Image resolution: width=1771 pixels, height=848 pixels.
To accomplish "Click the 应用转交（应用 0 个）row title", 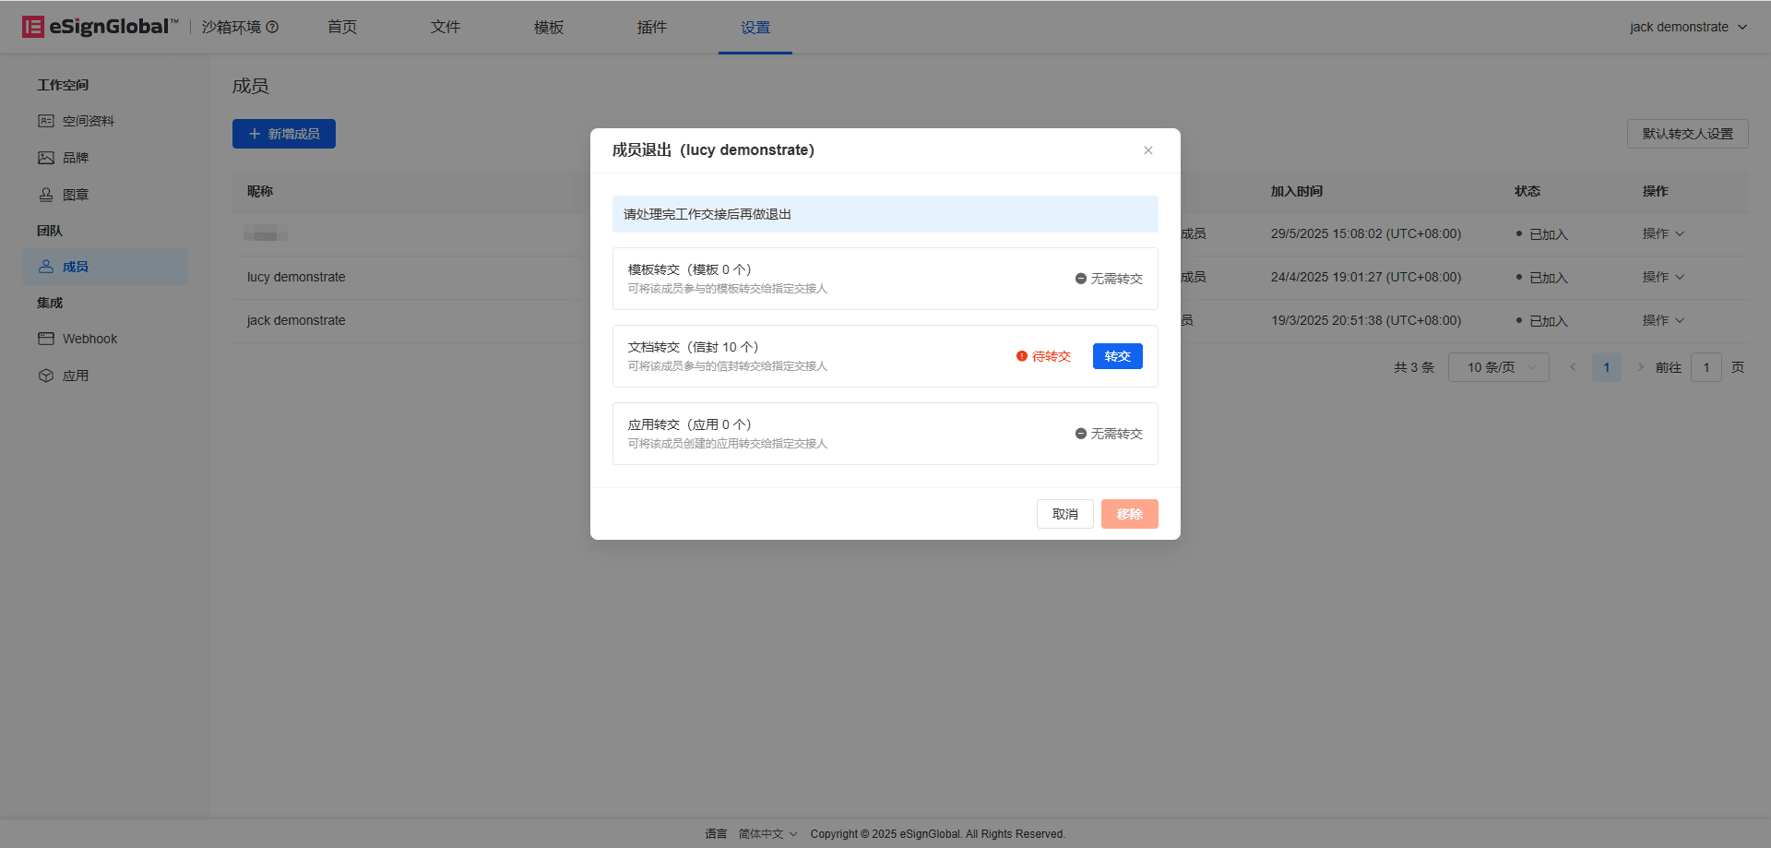I will coord(690,424).
